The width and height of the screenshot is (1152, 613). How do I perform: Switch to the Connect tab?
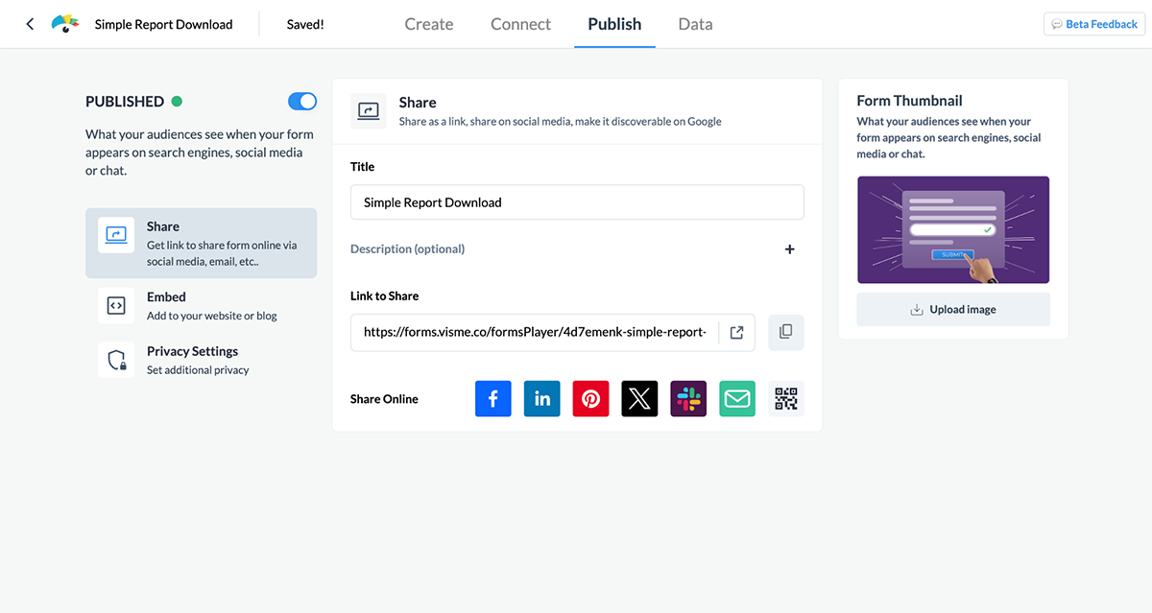(520, 24)
